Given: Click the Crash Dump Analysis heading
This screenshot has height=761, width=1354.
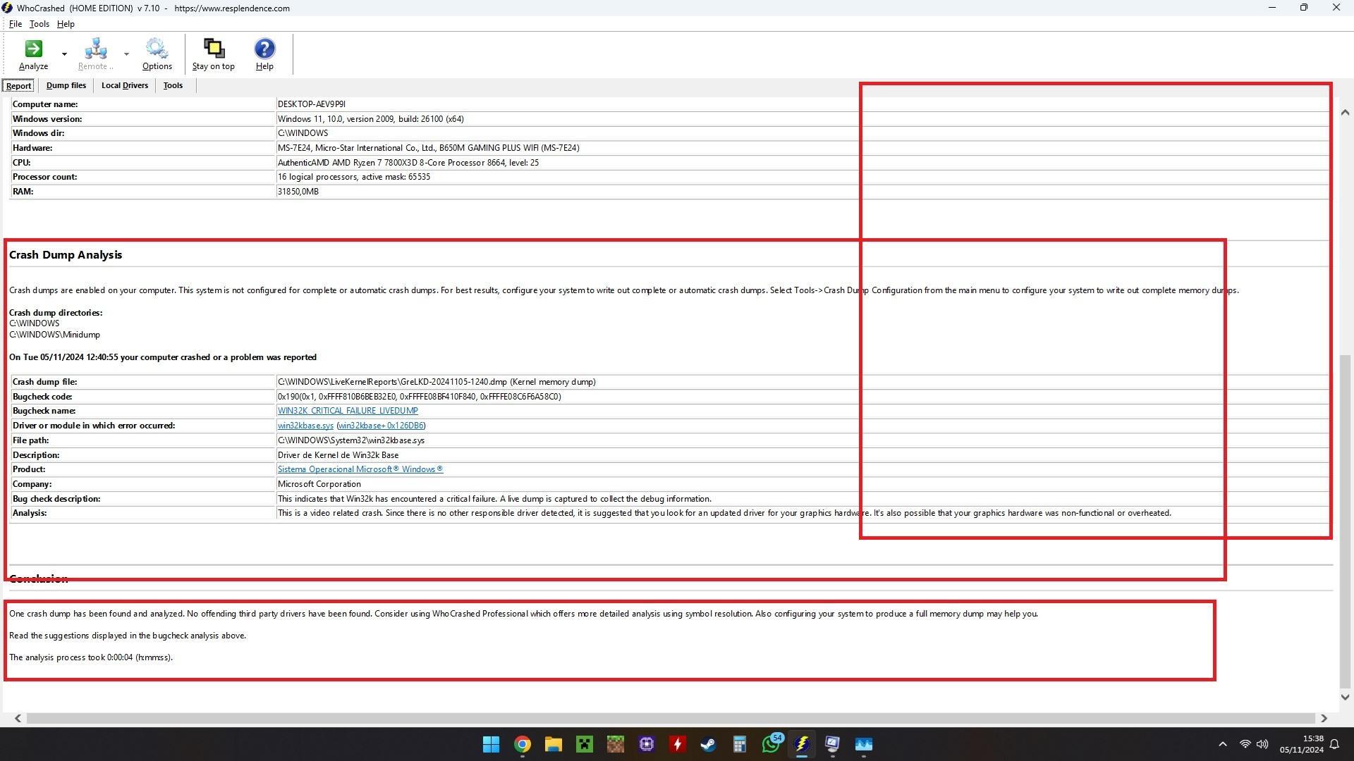Looking at the screenshot, I should click(66, 255).
